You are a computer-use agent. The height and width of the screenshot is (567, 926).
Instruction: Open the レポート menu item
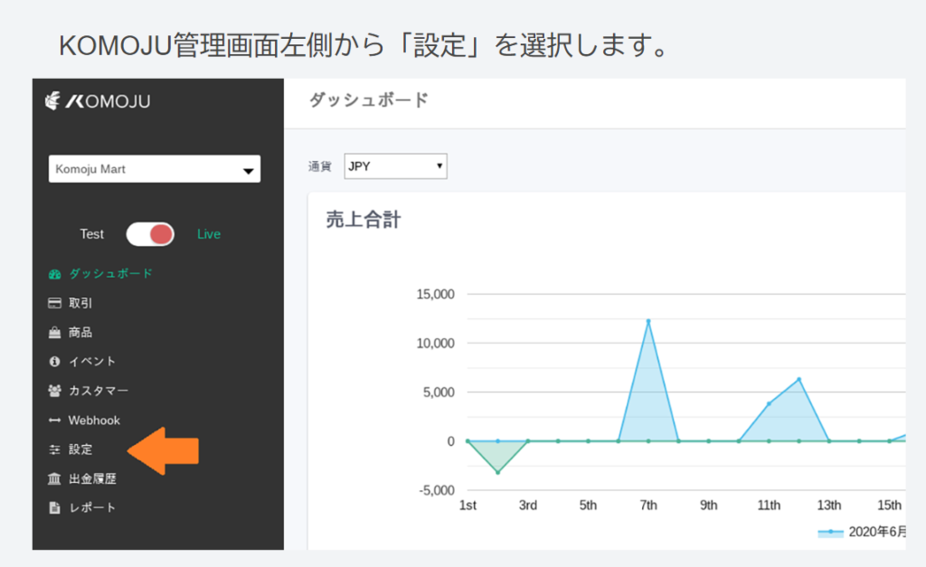pyautogui.click(x=92, y=507)
